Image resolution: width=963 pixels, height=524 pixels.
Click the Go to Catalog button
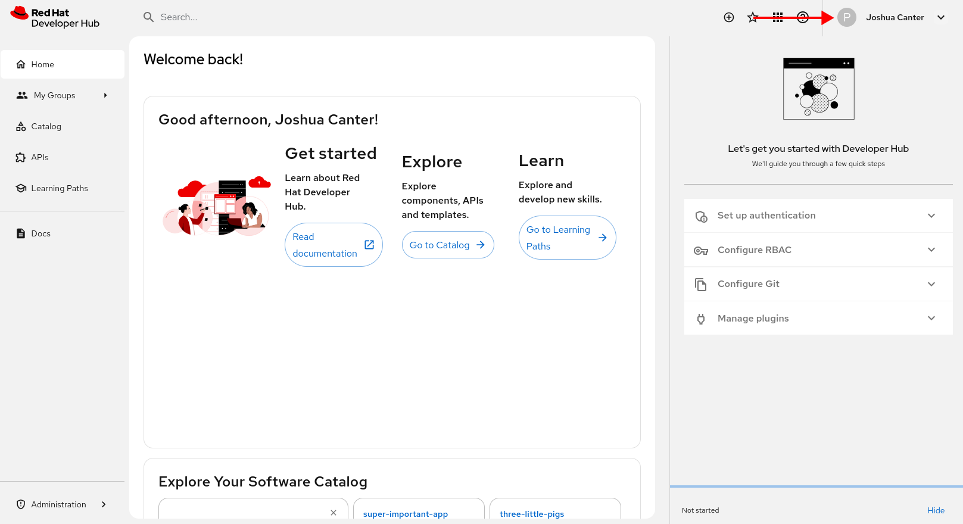(x=447, y=245)
